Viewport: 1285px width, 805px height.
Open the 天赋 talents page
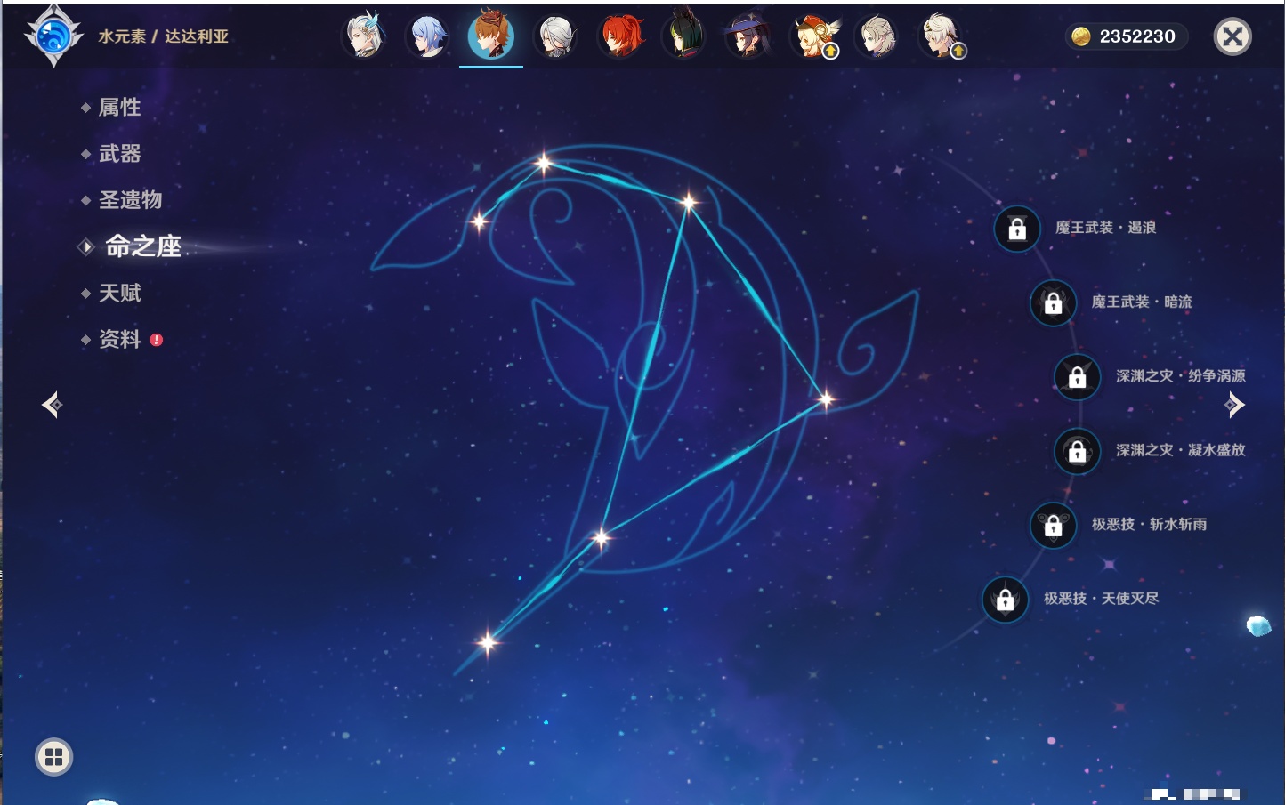coord(119,293)
